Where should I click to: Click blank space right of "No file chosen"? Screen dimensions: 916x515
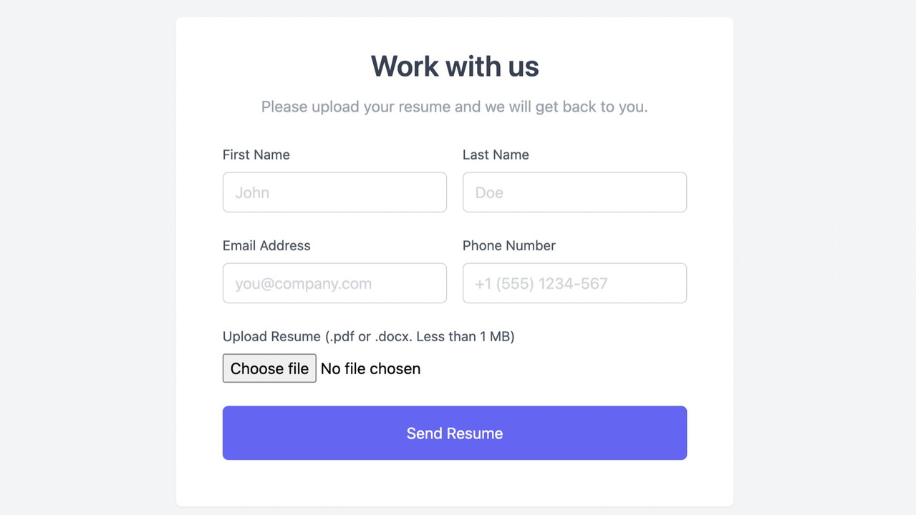point(573,369)
